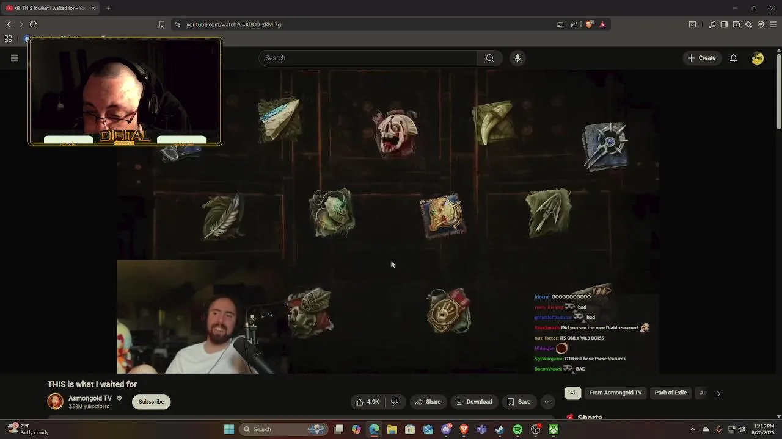Screen dimensions: 782x439
Task: Open site settings icon beside URL
Action: click(177, 24)
